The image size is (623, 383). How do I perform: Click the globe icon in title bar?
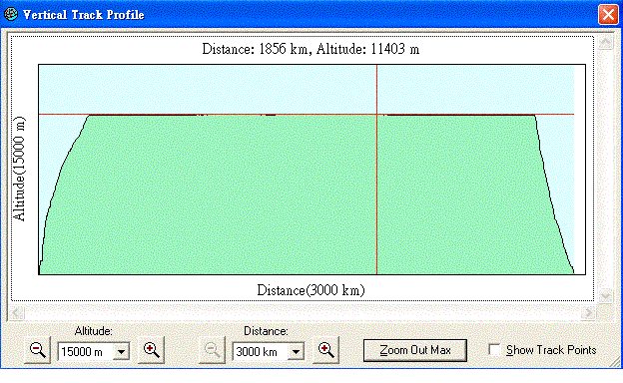click(11, 14)
